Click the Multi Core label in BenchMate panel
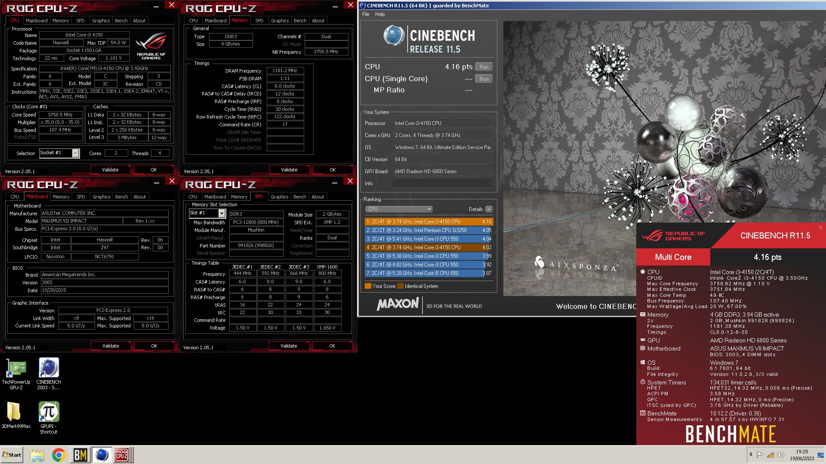This screenshot has height=464, width=826. pos(673,257)
